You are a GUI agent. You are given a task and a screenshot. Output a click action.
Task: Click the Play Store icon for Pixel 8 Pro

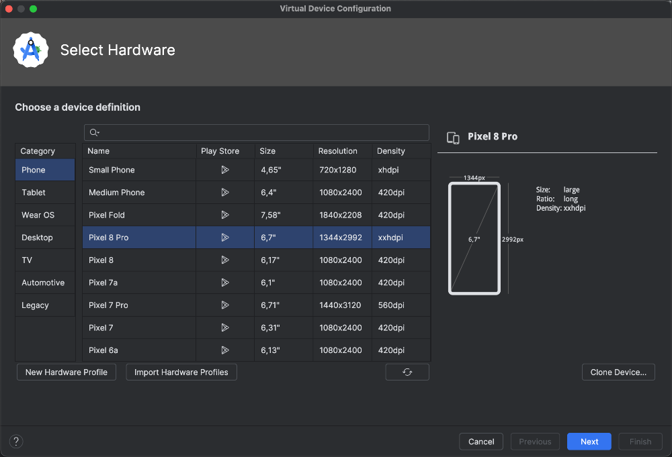tap(225, 238)
